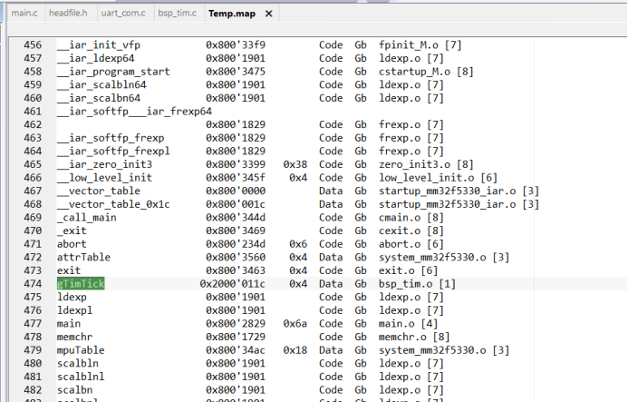Click cexit.o [8] entry
628x402 pixels.
411,230
